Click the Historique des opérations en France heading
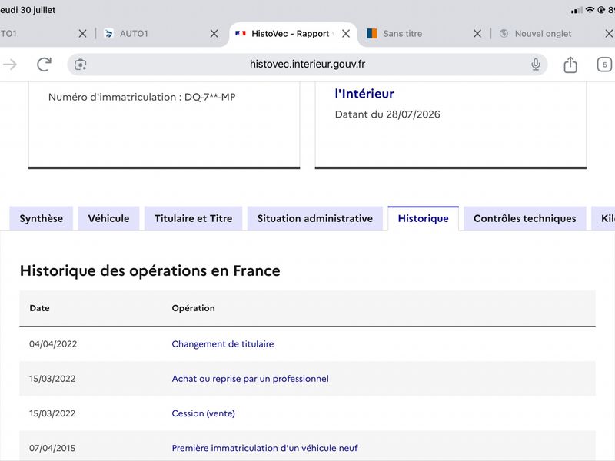Viewport: 615px width, 461px height. coord(150,271)
